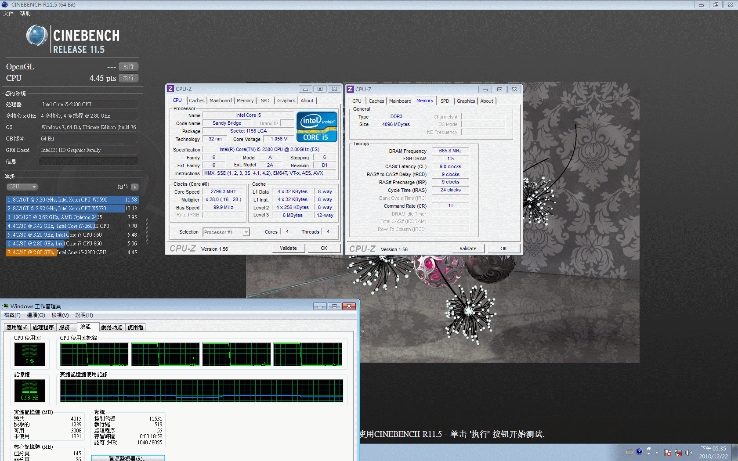Image resolution: width=738 pixels, height=461 pixels.
Task: Open the Action Center flag icon
Action: point(668,453)
